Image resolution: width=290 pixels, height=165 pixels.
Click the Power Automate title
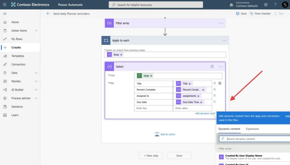click(x=70, y=5)
